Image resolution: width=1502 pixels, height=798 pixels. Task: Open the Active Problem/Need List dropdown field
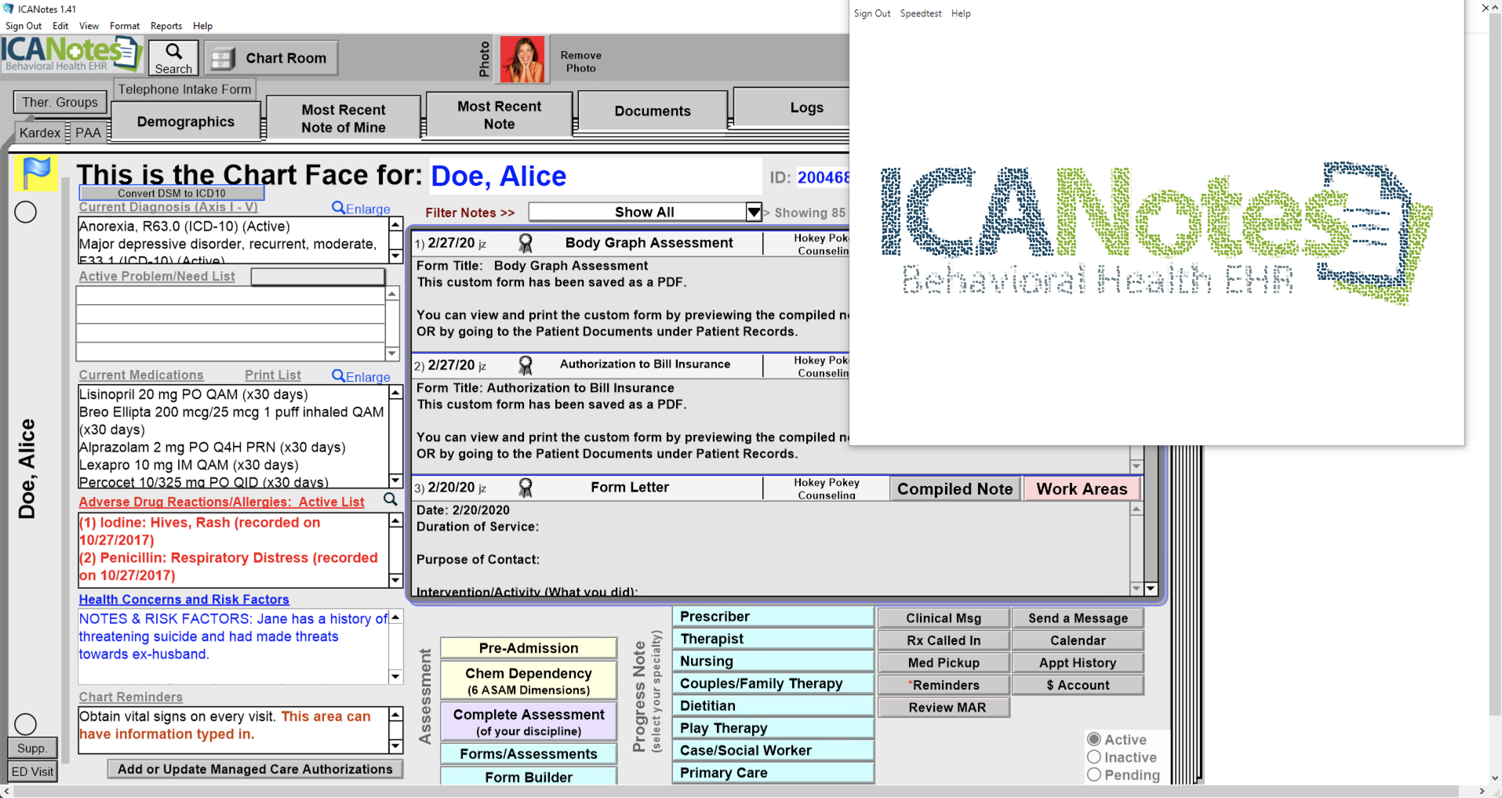click(x=318, y=277)
